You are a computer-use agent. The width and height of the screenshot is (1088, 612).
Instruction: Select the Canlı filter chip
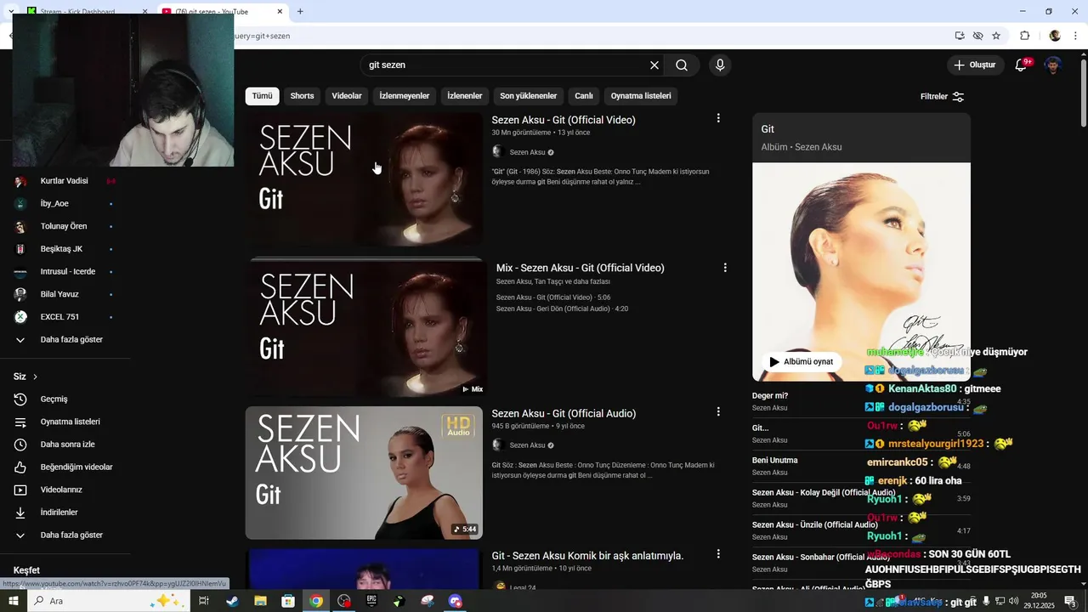(x=583, y=96)
